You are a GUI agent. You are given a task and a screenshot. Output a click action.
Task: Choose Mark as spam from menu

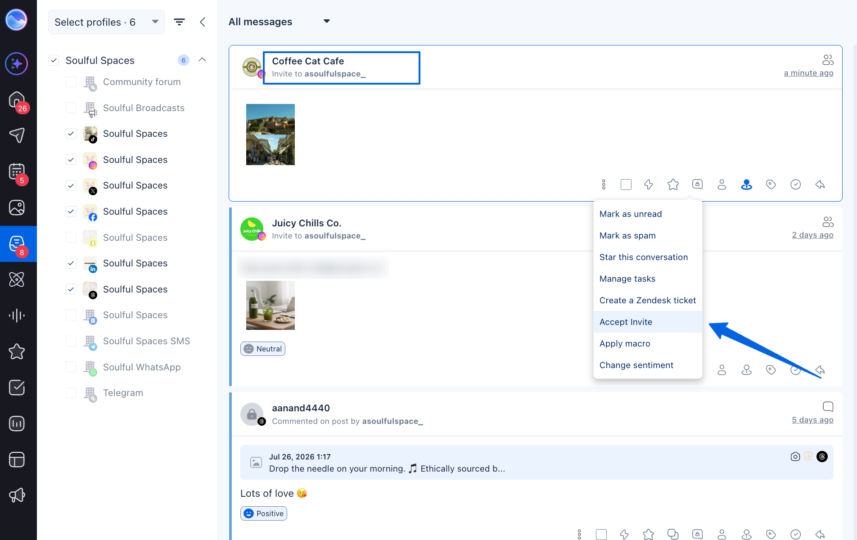click(648, 235)
